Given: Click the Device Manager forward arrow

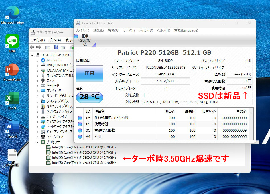Looking at the screenshot, I should 39,47.
